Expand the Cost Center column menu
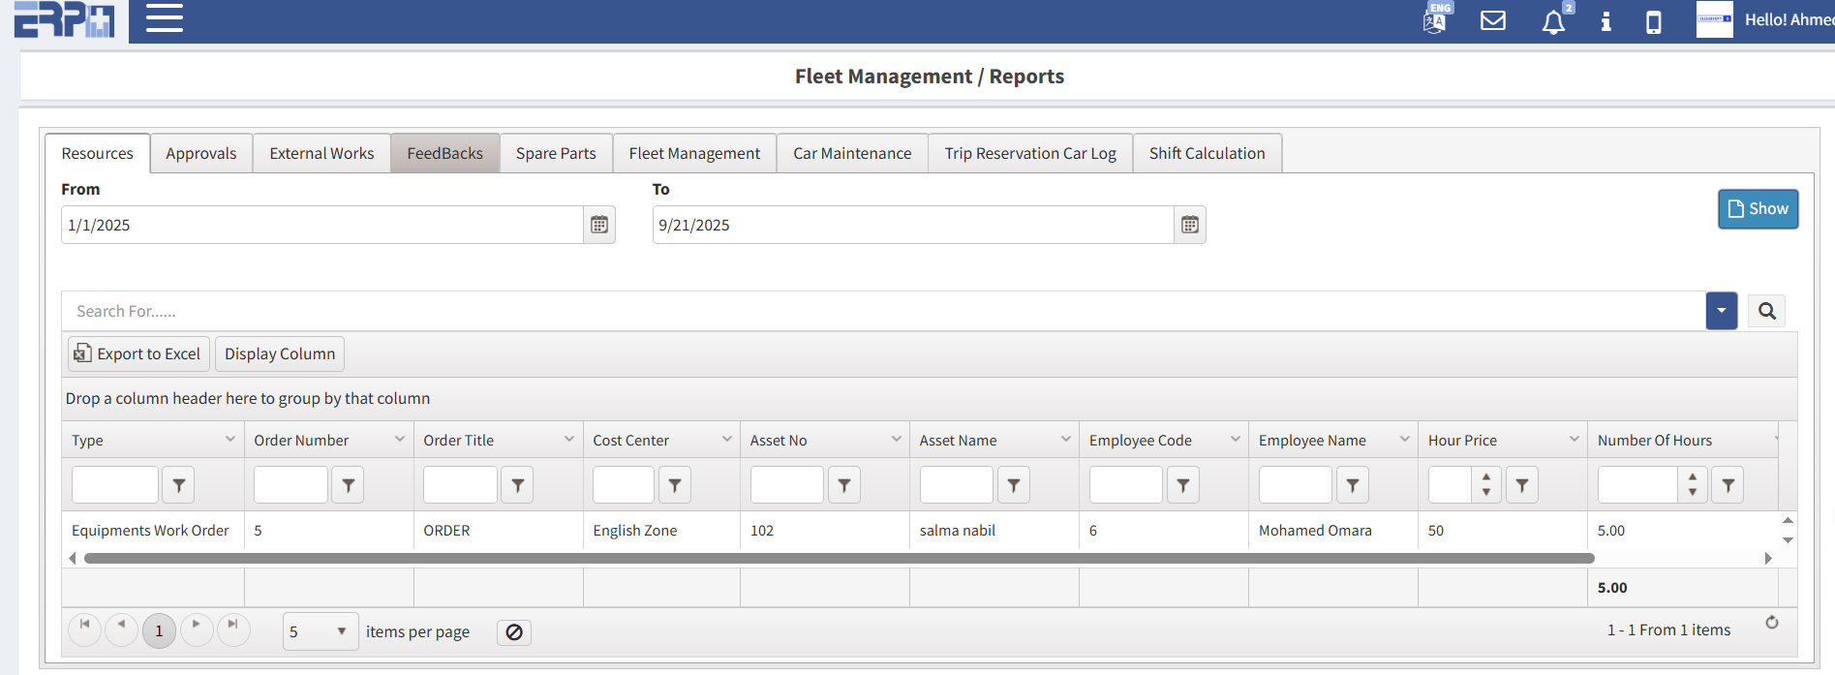This screenshot has width=1835, height=675. (727, 440)
